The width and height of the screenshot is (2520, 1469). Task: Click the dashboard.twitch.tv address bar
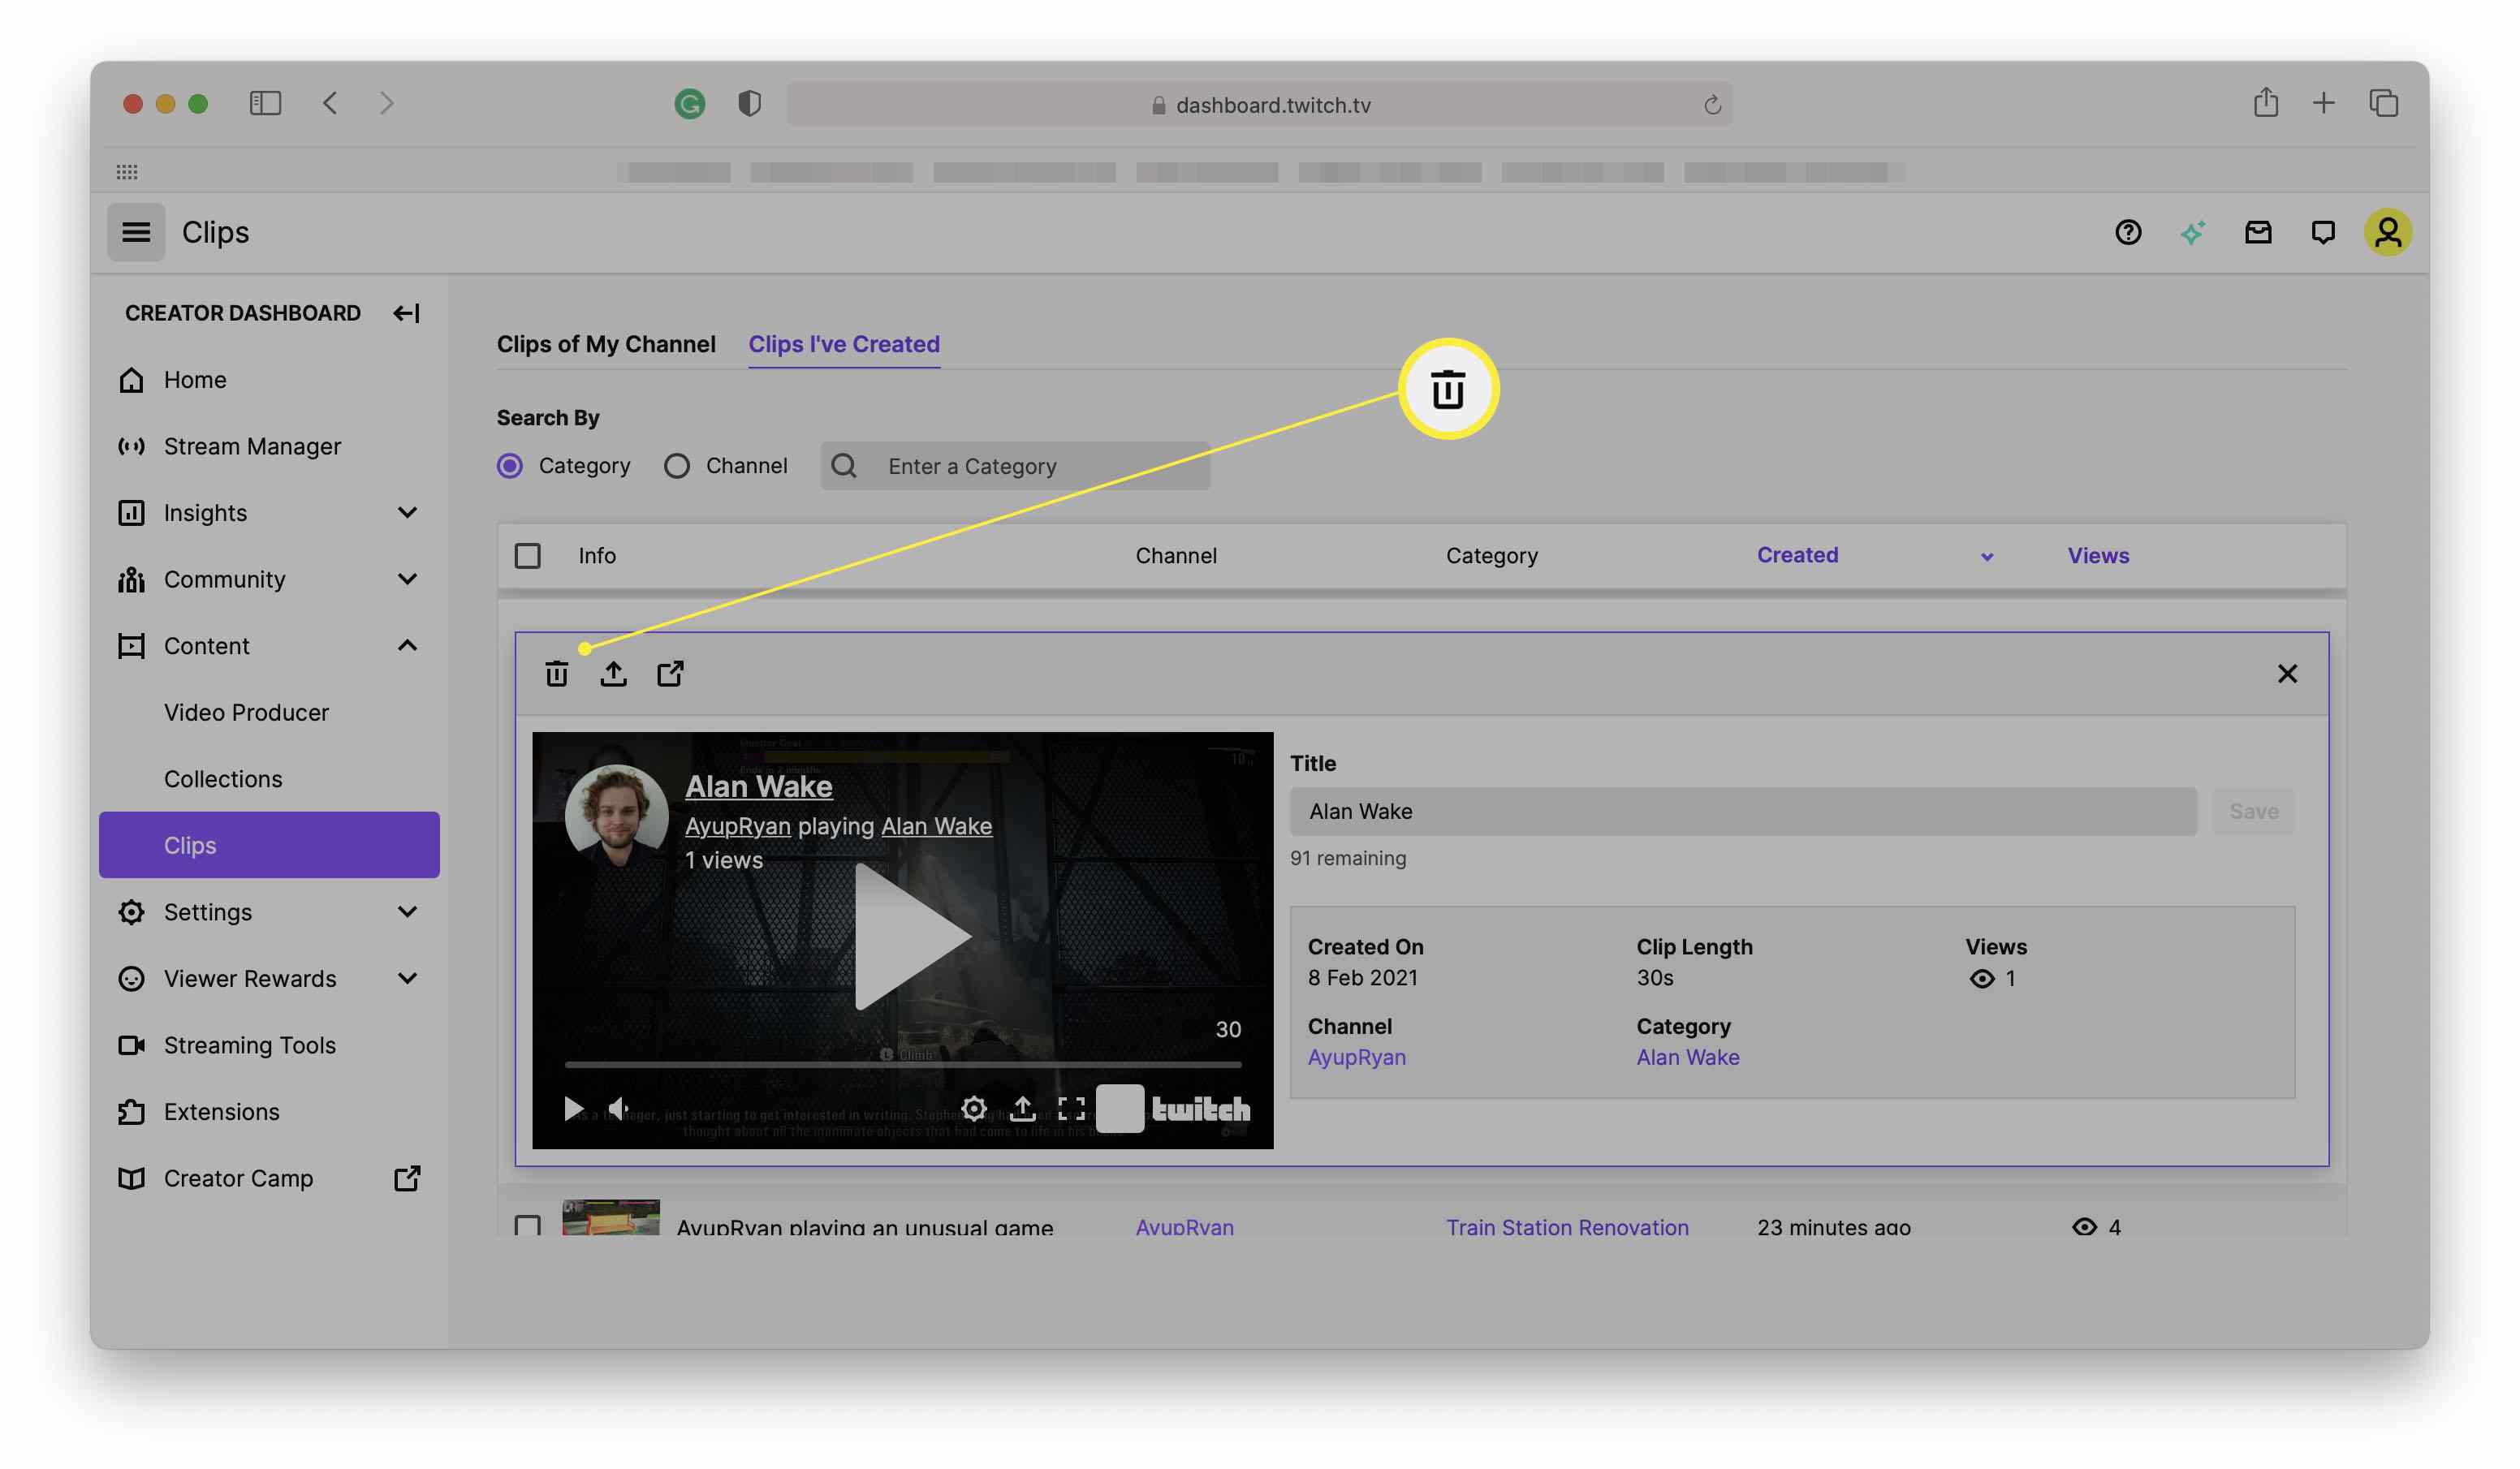point(1259,104)
